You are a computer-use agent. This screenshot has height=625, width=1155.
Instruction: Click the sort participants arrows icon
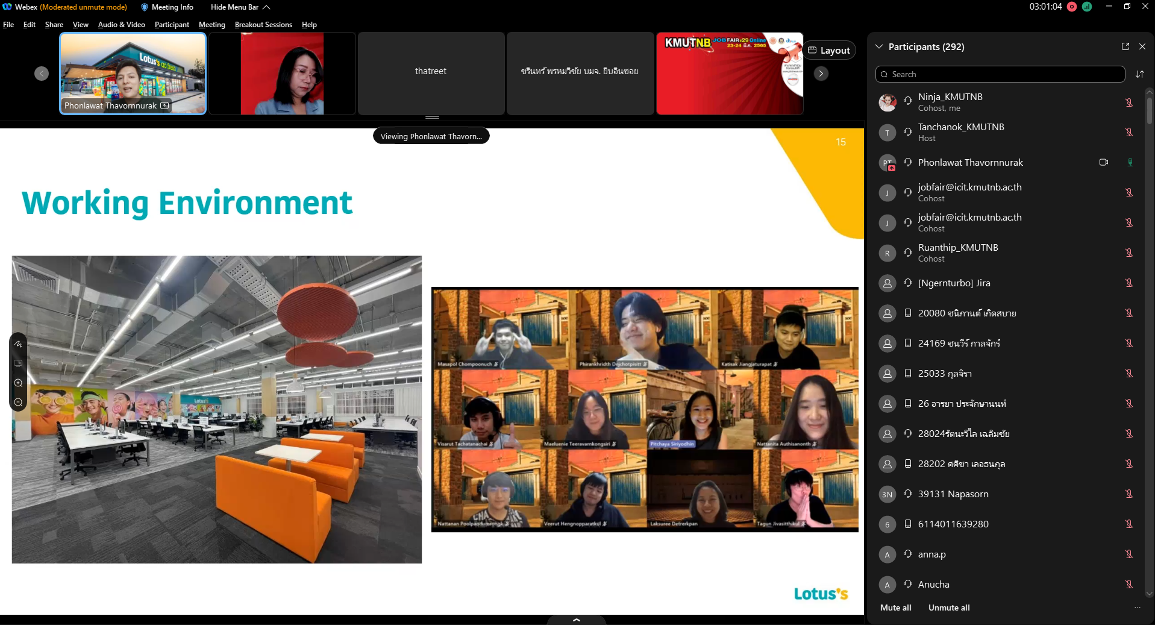coord(1140,74)
